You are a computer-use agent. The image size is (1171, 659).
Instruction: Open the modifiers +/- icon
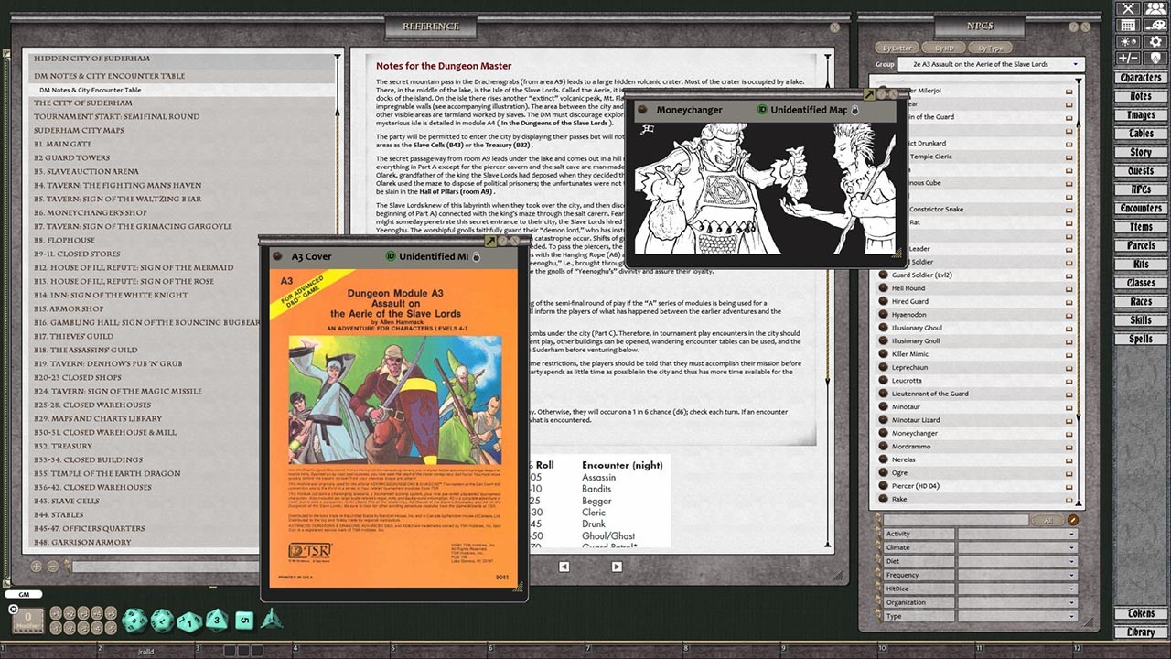(1128, 57)
